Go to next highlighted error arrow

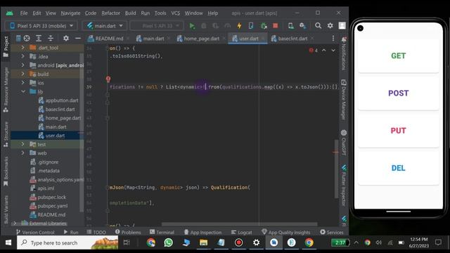[333, 51]
